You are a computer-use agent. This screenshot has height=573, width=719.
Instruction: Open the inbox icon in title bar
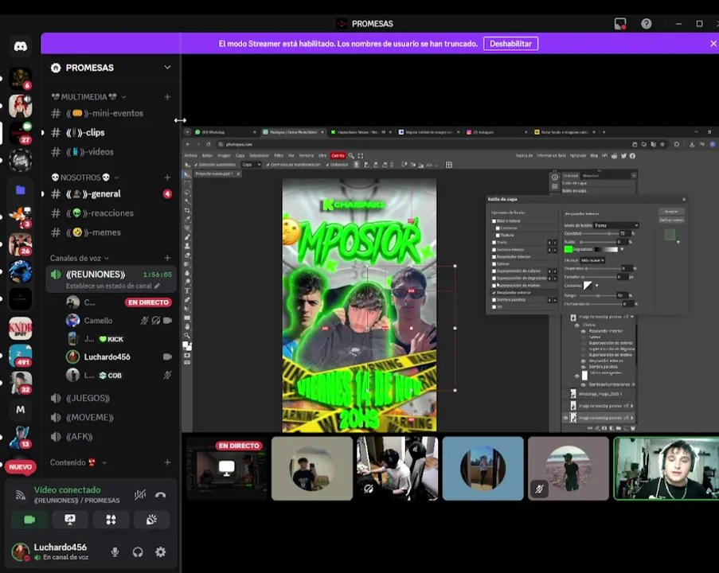click(620, 24)
